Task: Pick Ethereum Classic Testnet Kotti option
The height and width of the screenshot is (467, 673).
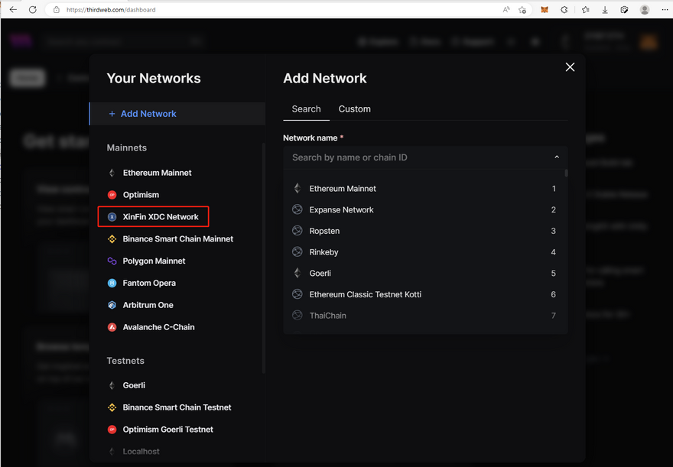Action: click(365, 294)
